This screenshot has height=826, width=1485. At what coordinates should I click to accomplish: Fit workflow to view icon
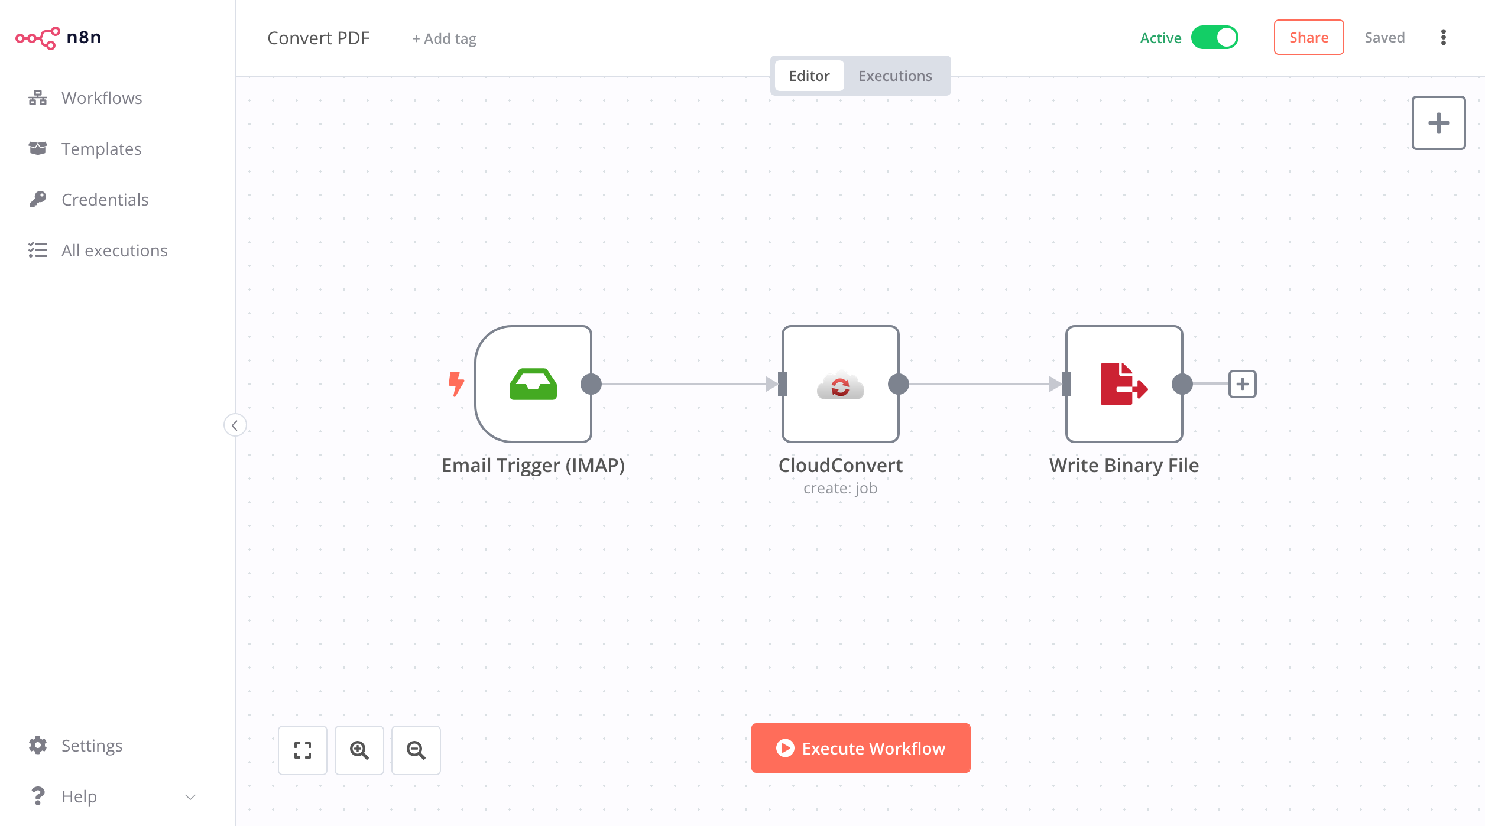302,750
